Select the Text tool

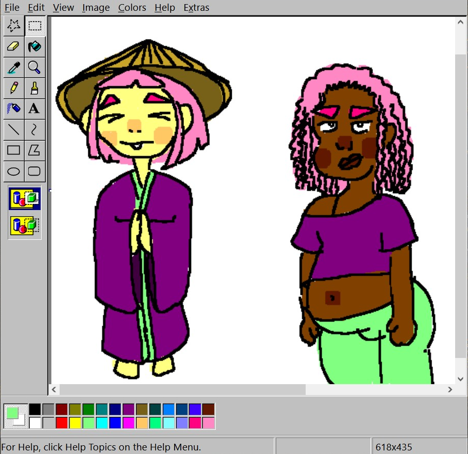[x=34, y=109]
